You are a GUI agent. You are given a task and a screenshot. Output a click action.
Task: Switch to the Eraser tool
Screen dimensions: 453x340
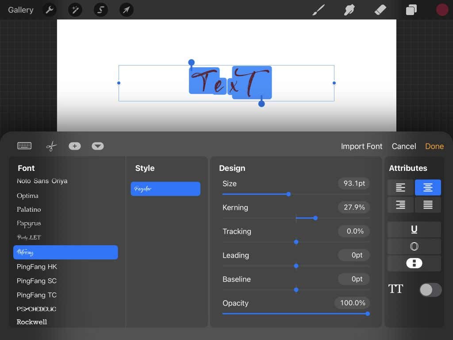click(380, 9)
